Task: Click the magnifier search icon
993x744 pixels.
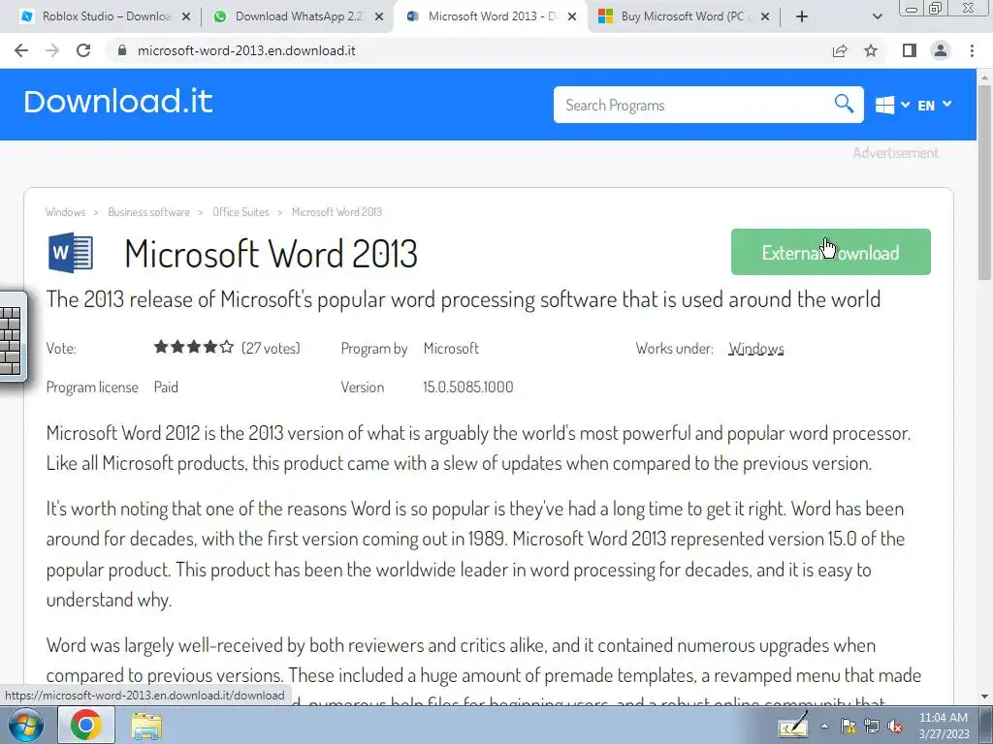Action: (x=844, y=103)
